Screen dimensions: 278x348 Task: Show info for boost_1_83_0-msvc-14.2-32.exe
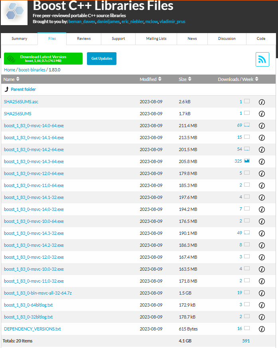262,246
